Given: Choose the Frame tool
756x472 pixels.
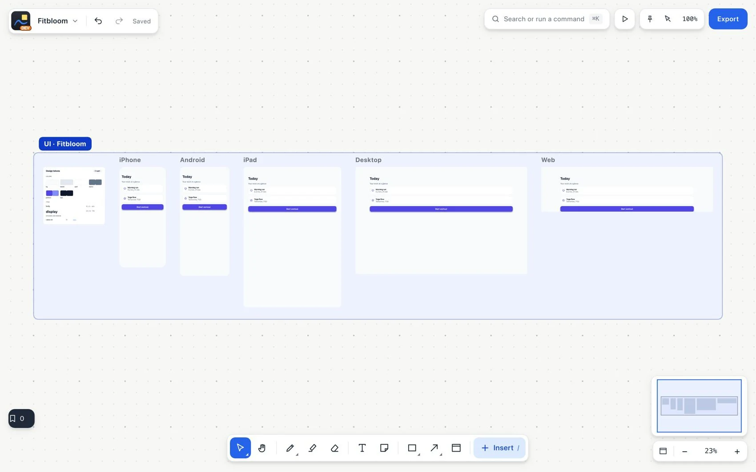Looking at the screenshot, I should 456,448.
